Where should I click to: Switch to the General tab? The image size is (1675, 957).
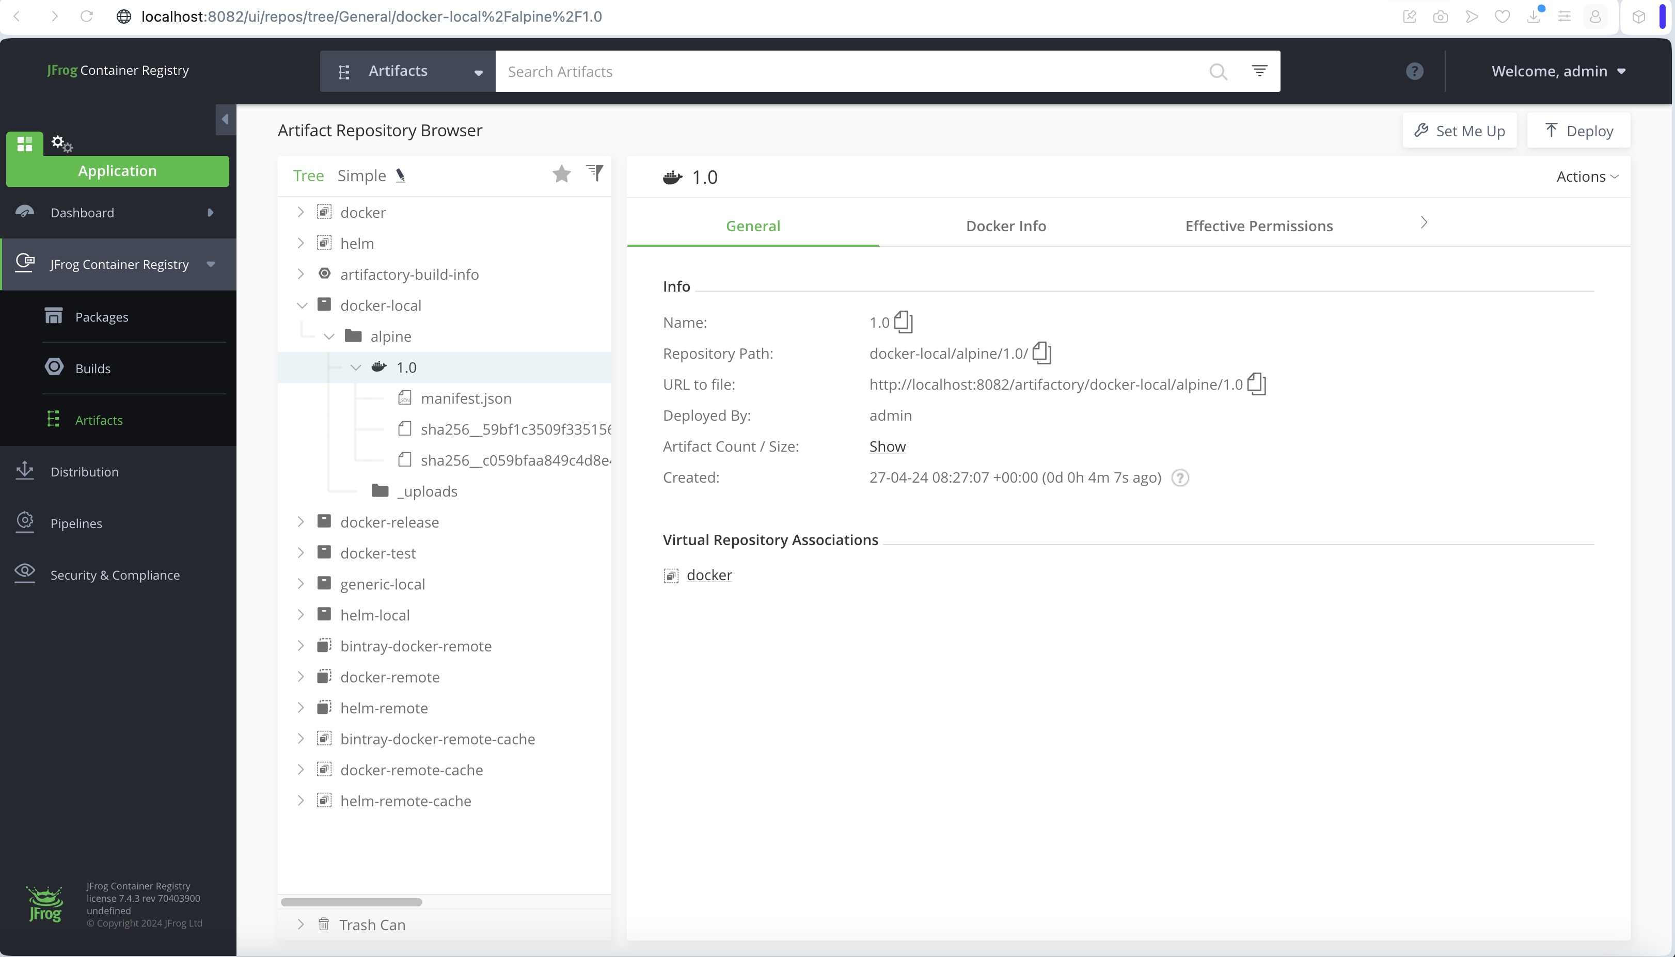[x=753, y=226]
